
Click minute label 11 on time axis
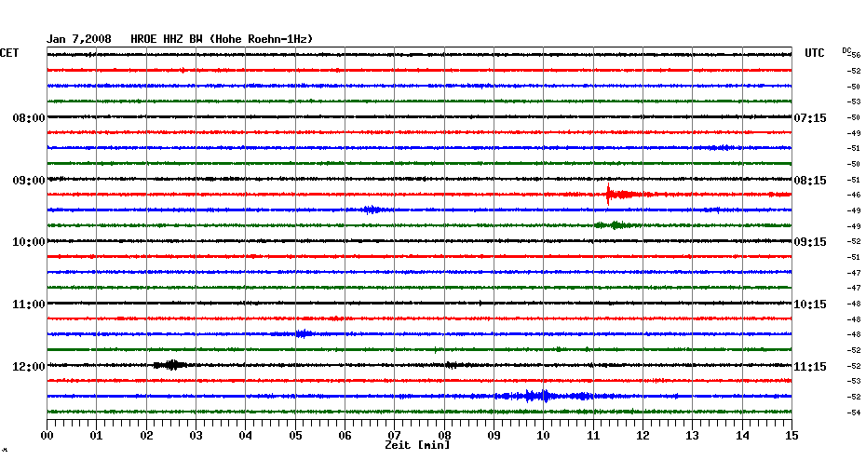(x=593, y=436)
